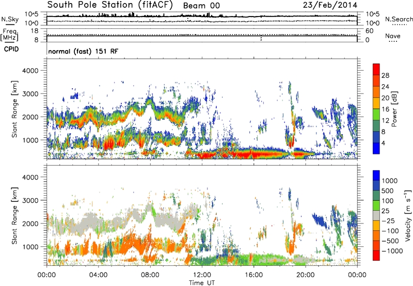Viewport: 413px width, 286px height.
Task: Click the '28' tick on power colorbar
Action: [x=385, y=75]
